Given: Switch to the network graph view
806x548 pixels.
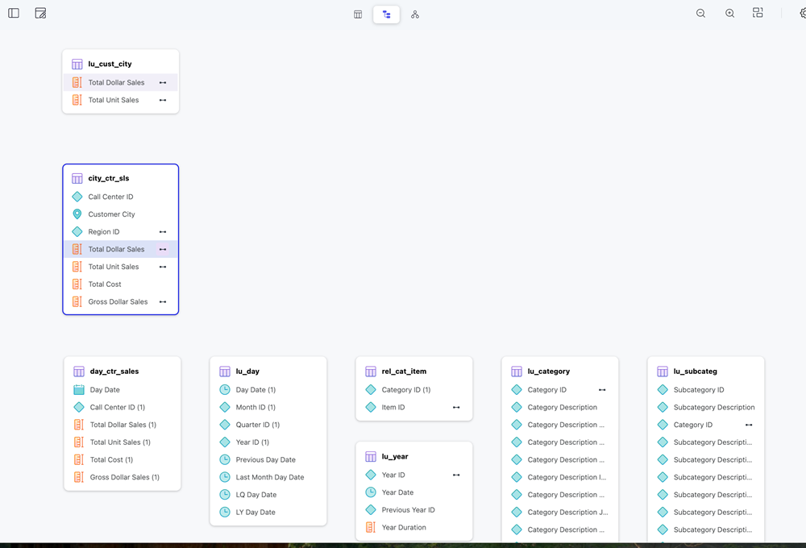Looking at the screenshot, I should (415, 15).
